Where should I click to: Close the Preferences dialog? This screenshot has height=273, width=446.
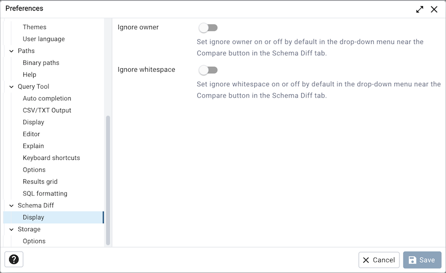(x=434, y=9)
